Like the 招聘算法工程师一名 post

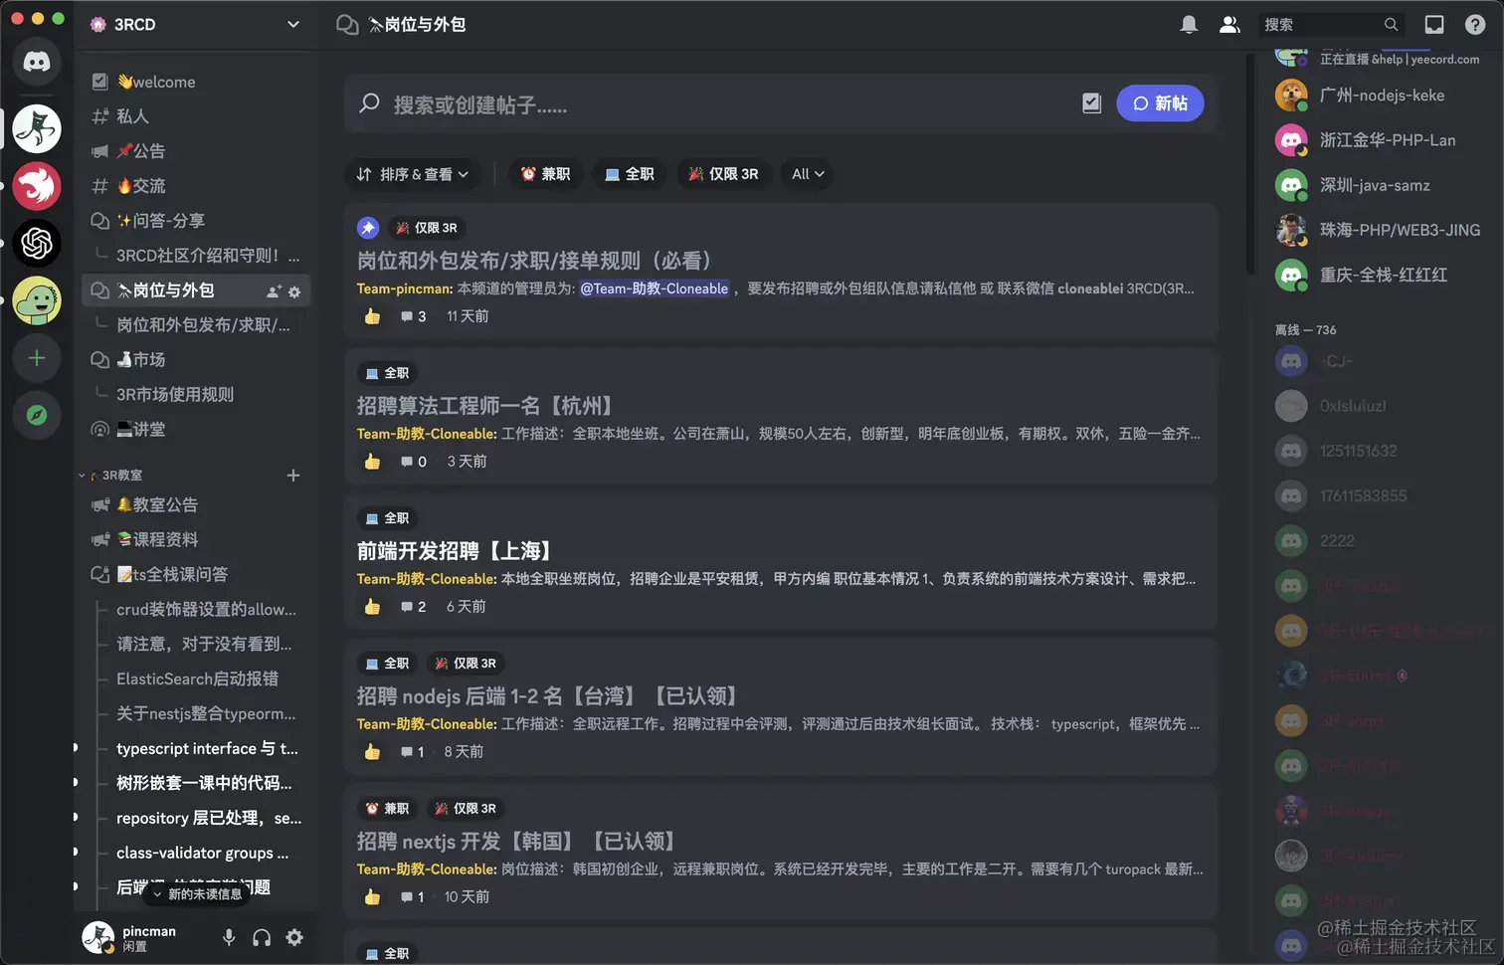372,462
